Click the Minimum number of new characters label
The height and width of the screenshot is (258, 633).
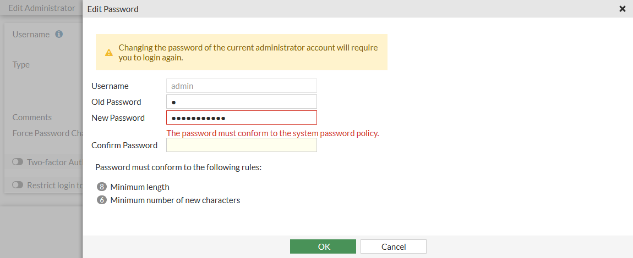tap(175, 200)
